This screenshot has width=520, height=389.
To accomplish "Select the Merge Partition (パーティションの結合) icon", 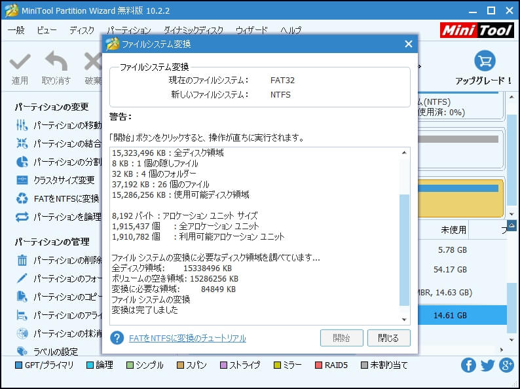I will click(x=22, y=143).
